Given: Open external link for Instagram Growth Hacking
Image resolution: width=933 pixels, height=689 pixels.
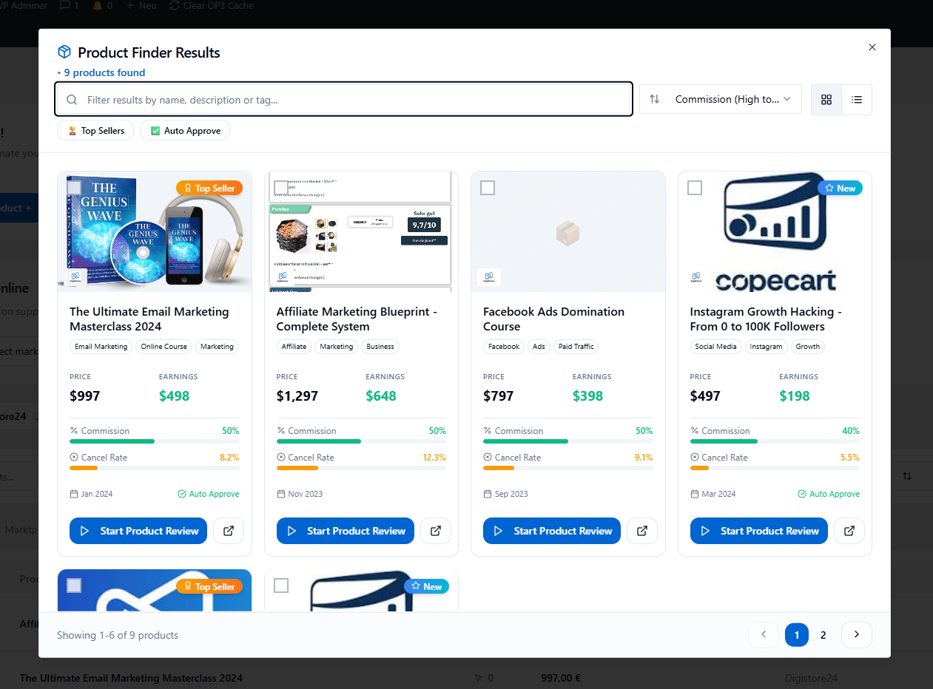Looking at the screenshot, I should [x=849, y=531].
